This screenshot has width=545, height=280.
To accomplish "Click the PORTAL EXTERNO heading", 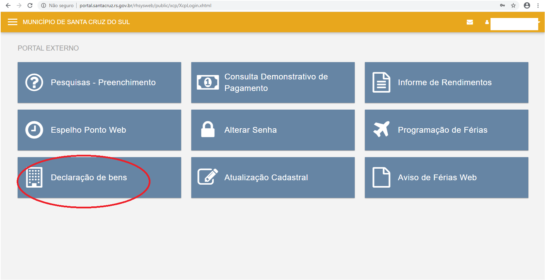I will tap(48, 48).
